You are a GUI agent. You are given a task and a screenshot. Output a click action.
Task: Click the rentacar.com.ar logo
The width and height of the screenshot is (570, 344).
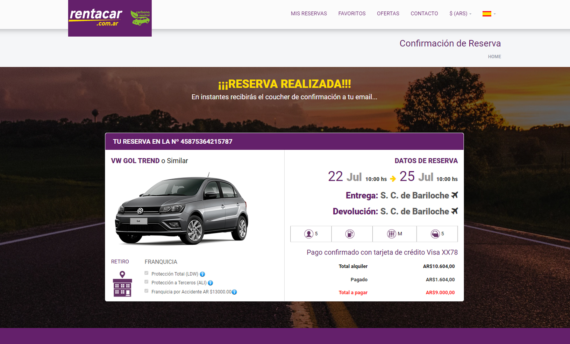pyautogui.click(x=96, y=17)
